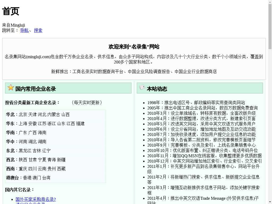This screenshot has height=204, width=272.
Task: Click the 2010年9月 news entry
Action: 202,145
